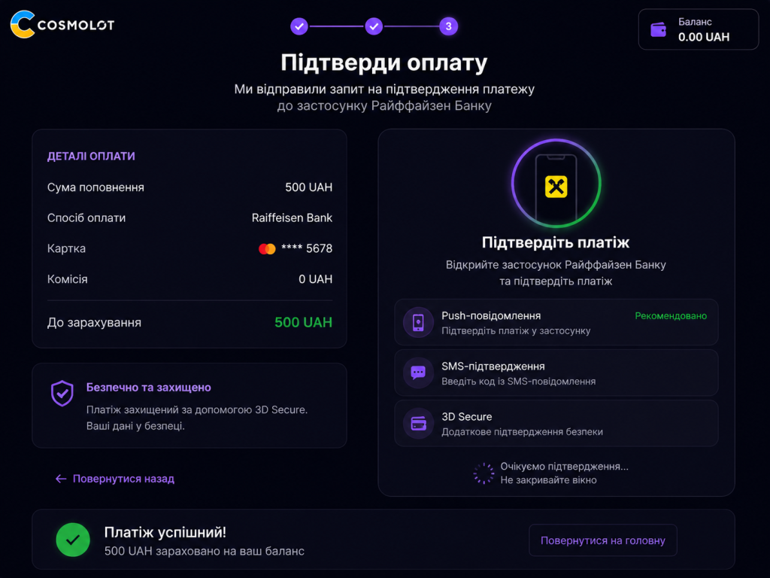Click Додаткове підтвердження безпеки description
Screen dimensions: 770x578
pyautogui.click(x=522, y=432)
